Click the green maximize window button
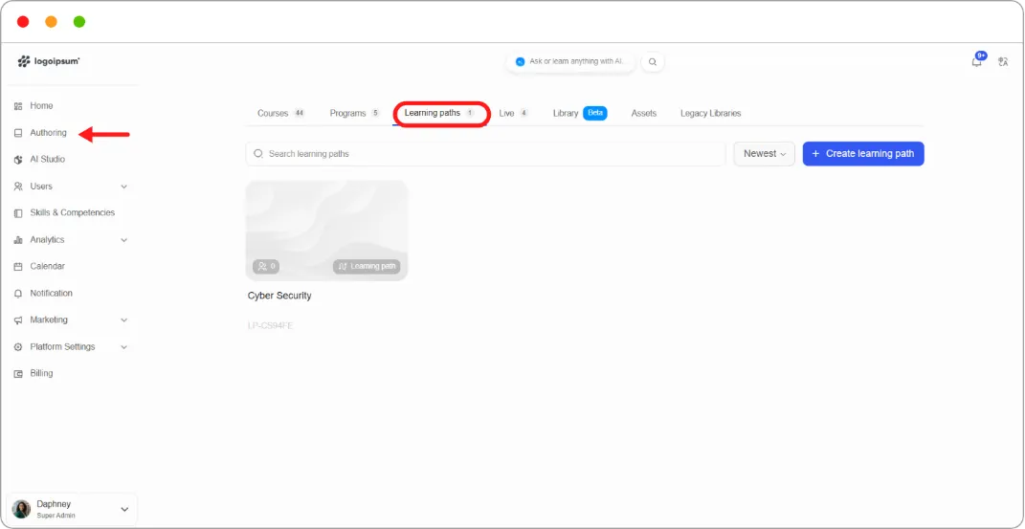The image size is (1025, 529). pos(79,22)
